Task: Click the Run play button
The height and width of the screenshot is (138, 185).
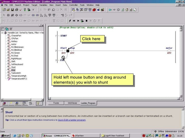Action: 78,21
